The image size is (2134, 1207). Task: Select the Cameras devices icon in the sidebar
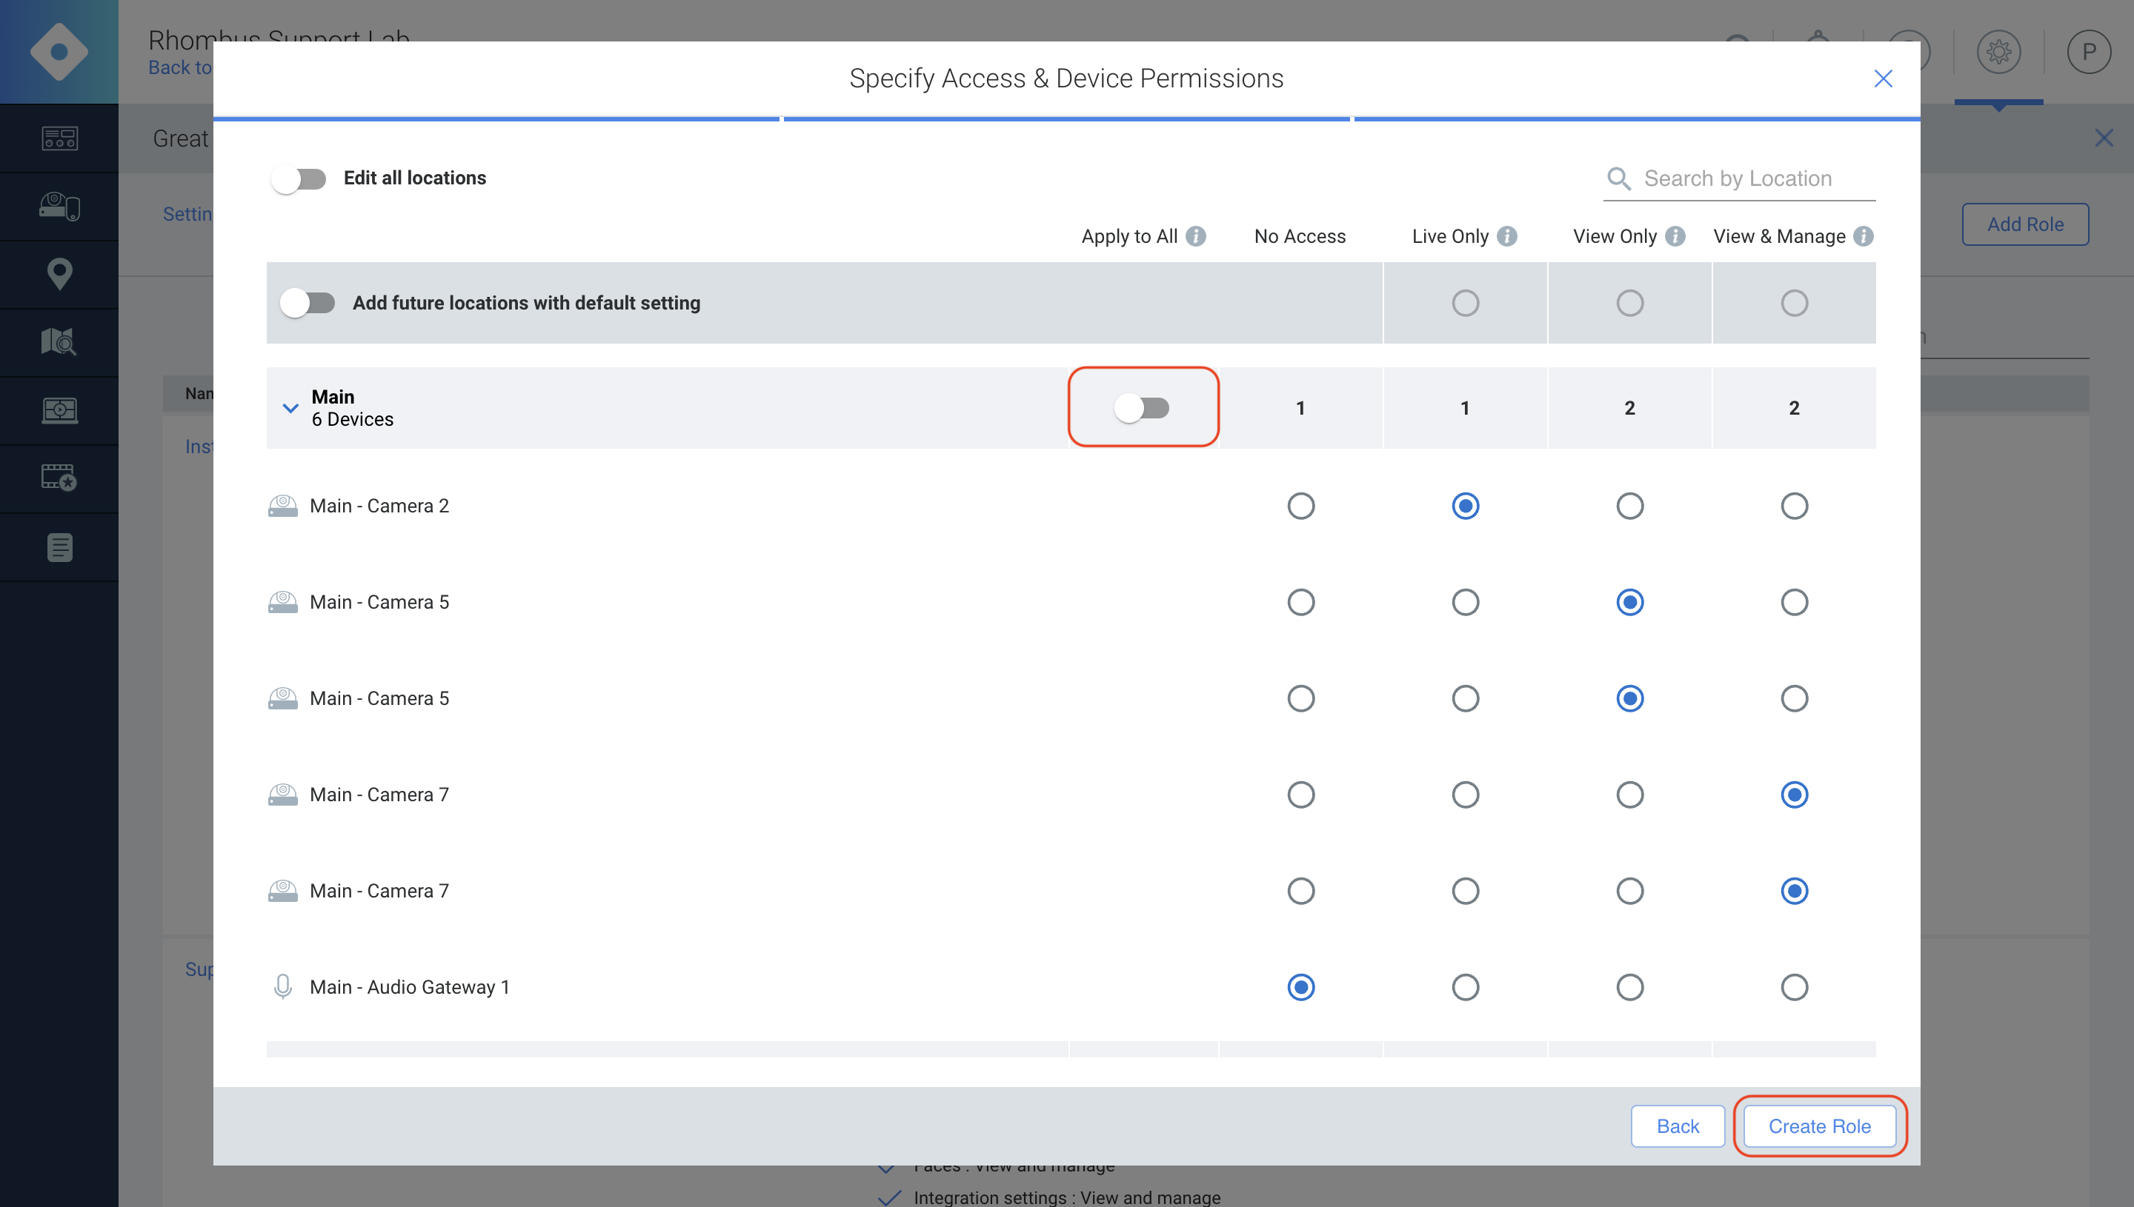59,206
